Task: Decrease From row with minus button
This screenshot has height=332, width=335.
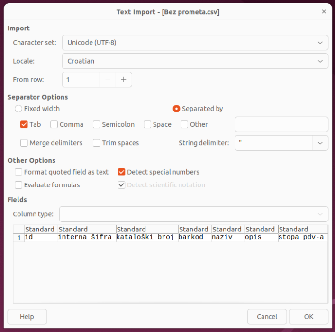Action: click(108, 80)
